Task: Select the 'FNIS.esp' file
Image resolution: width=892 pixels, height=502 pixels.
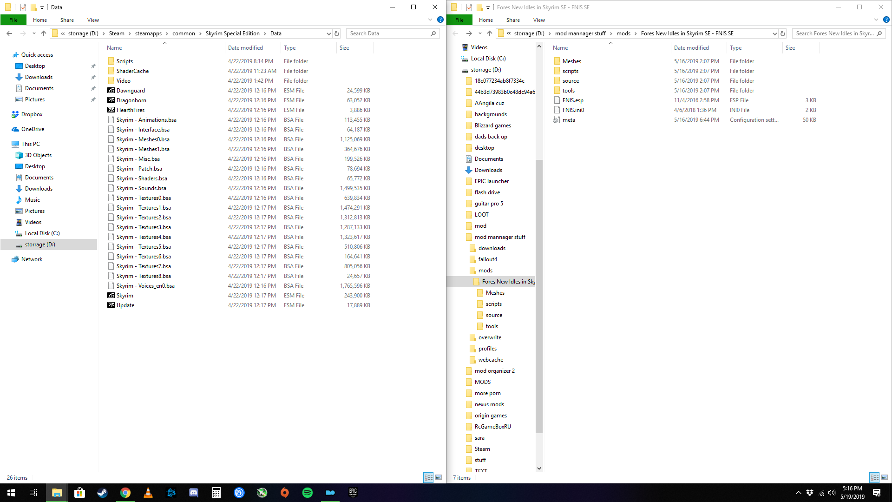Action: [x=573, y=100]
